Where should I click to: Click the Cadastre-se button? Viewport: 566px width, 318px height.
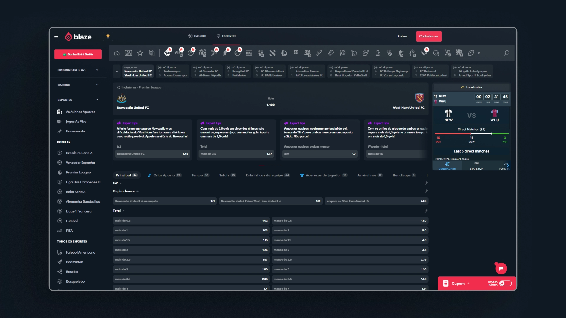429,36
